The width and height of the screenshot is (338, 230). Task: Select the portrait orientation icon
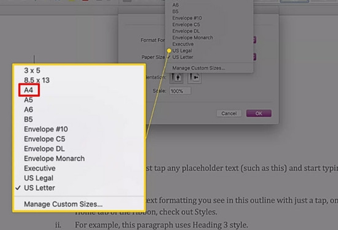pyautogui.click(x=176, y=77)
